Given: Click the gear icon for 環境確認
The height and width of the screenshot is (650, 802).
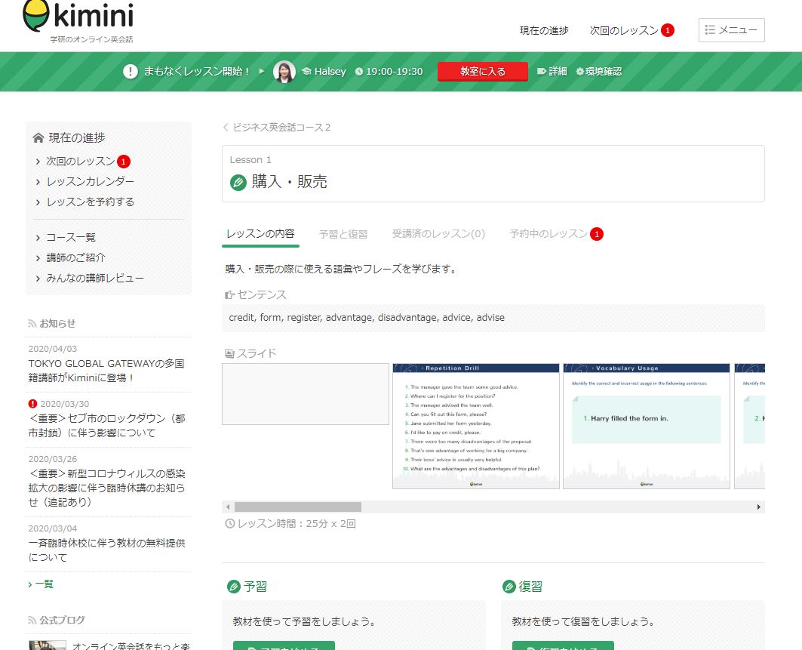Looking at the screenshot, I should [x=579, y=72].
